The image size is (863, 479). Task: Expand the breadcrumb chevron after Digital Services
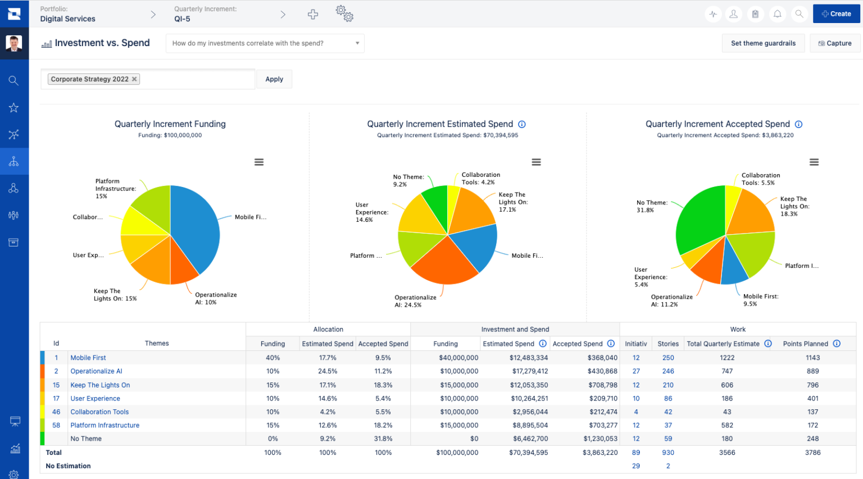(x=153, y=13)
